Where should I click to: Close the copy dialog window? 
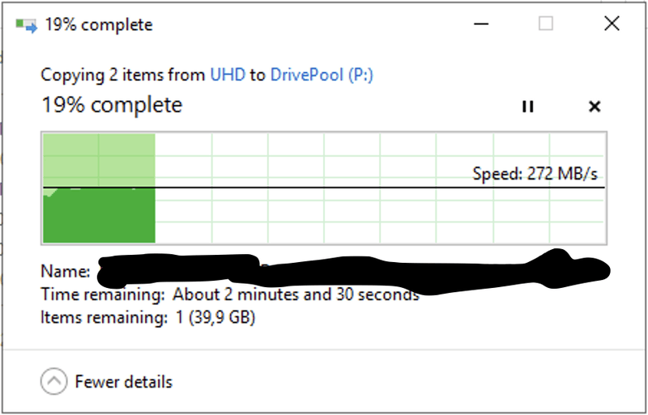point(612,24)
